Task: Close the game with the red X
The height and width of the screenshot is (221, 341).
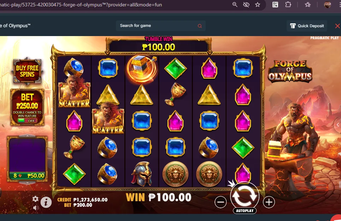Action: (337, 26)
